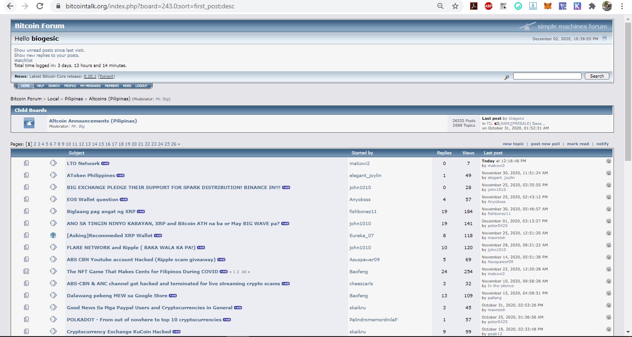Show new replies to your posts
The height and width of the screenshot is (337, 632).
[47, 55]
